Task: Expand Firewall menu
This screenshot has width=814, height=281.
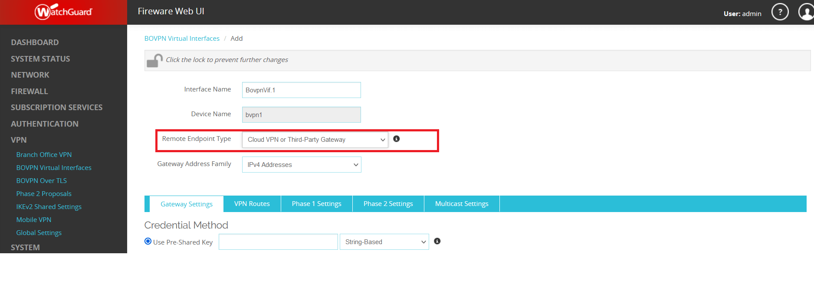Action: click(x=30, y=91)
